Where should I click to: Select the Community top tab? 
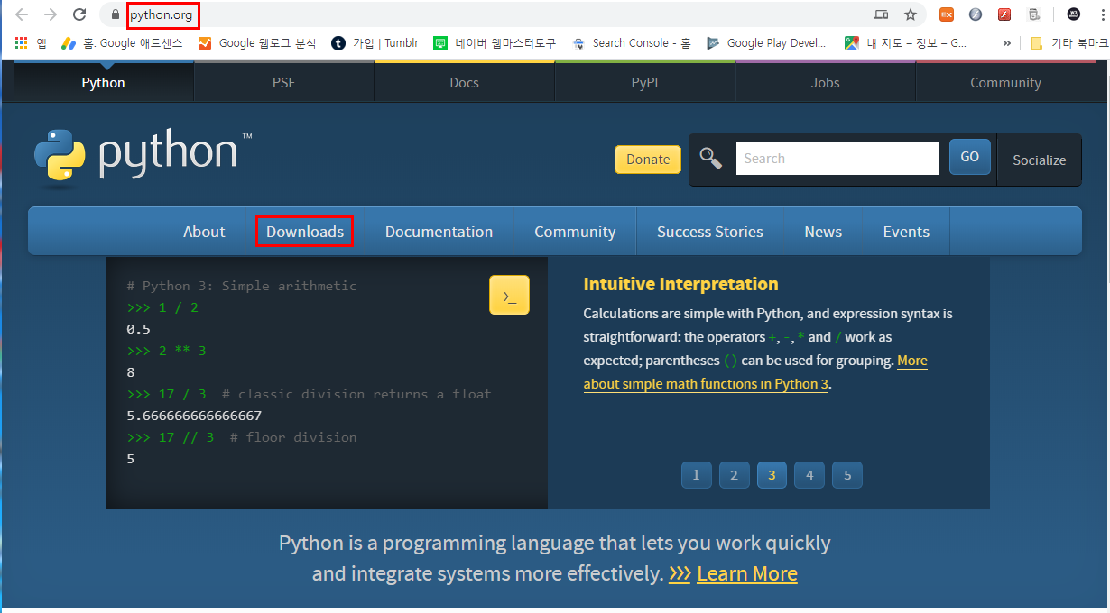pyautogui.click(x=1006, y=82)
